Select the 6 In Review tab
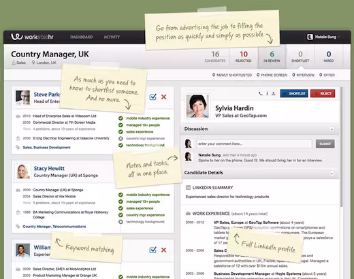The image size is (354, 279). [272, 56]
